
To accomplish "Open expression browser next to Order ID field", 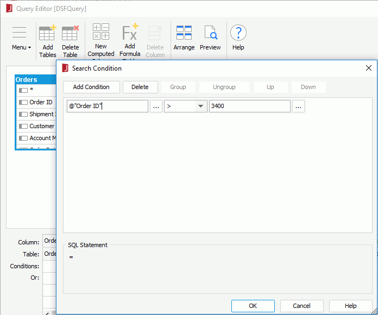I will pos(156,106).
